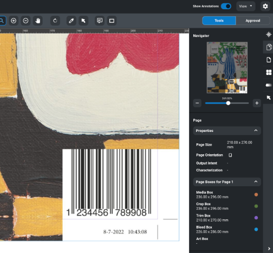
Task: Click the Navigator zoom slider handle
Action: tap(228, 103)
